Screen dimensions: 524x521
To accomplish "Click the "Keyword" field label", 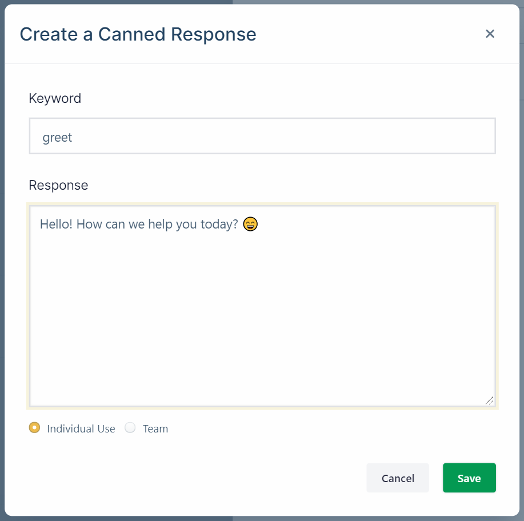I will tap(55, 98).
